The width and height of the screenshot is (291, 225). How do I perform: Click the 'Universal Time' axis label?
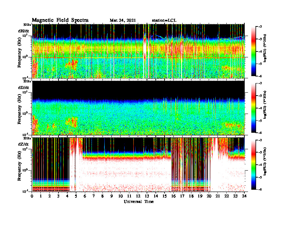139,201
